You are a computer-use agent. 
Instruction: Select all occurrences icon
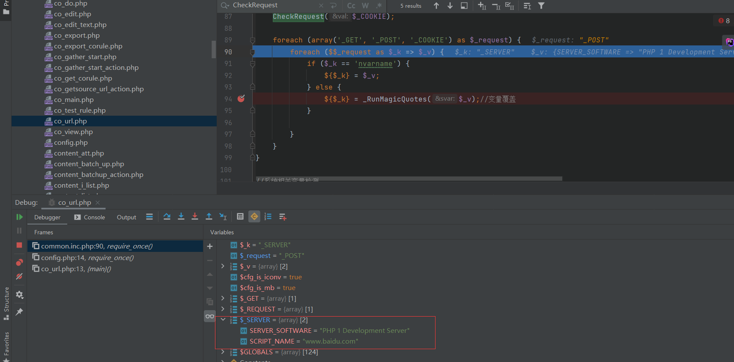pos(510,6)
